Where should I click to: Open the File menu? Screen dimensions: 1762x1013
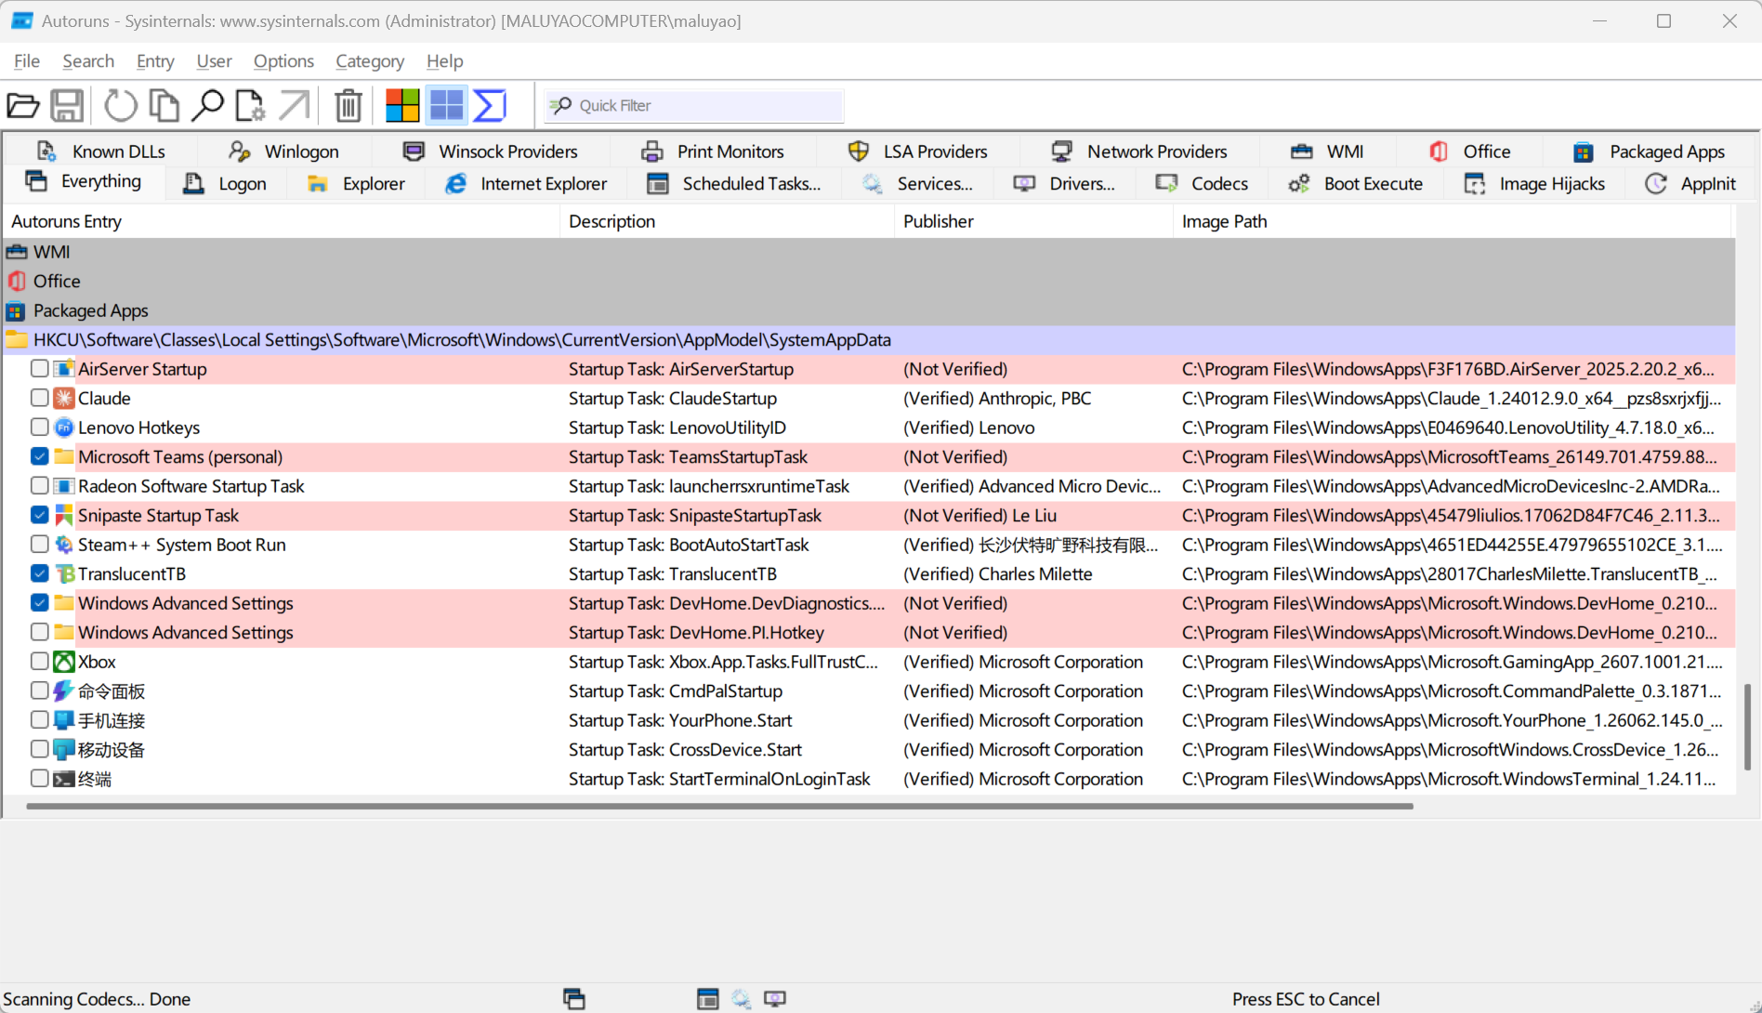click(27, 61)
